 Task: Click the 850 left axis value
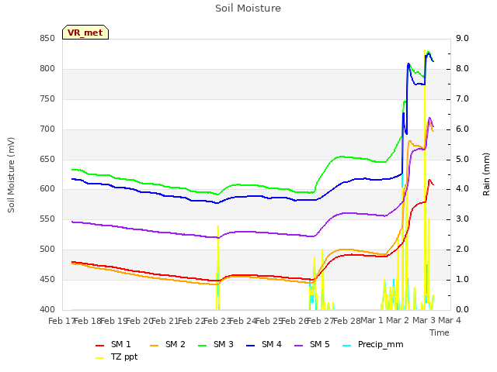[47, 39]
